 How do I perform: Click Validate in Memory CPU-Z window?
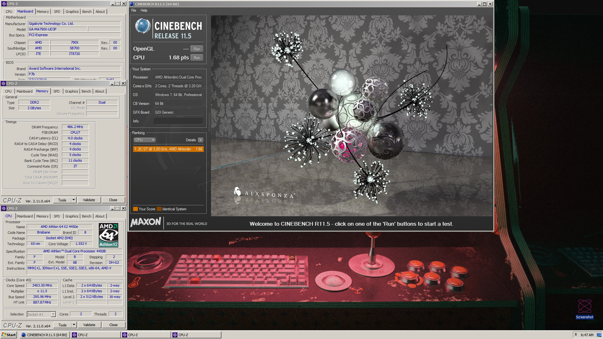point(89,200)
